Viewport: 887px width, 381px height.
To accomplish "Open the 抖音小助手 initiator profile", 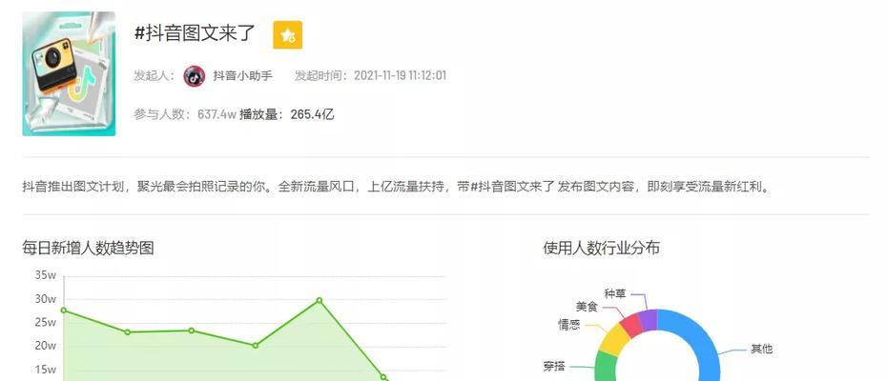I will [x=242, y=76].
